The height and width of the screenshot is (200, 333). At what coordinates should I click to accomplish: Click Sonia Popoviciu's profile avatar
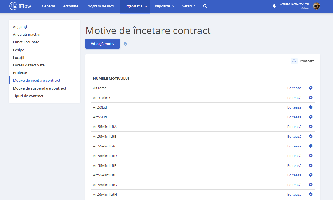click(317, 6)
